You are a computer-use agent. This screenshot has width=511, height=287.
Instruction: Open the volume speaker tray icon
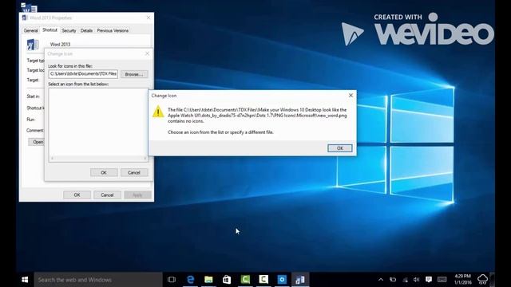(x=416, y=280)
